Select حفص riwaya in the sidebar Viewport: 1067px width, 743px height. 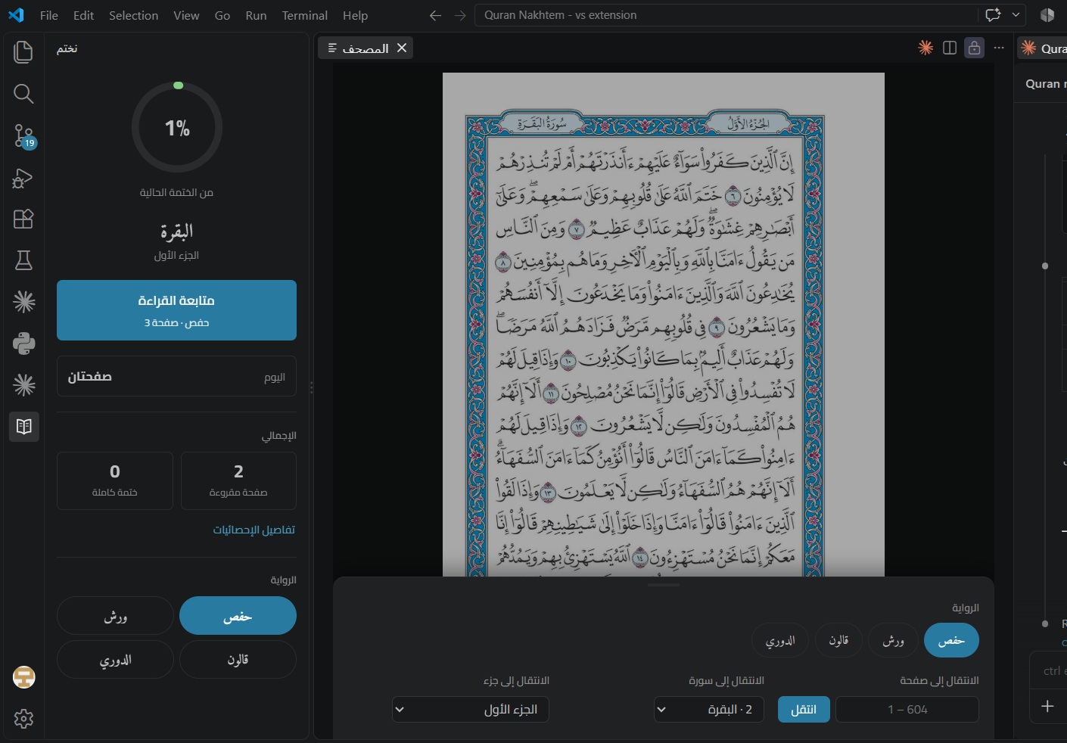(238, 616)
